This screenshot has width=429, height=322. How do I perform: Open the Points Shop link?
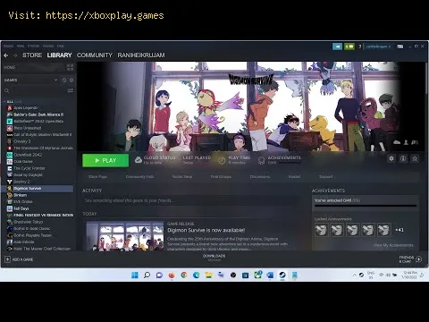(182, 177)
